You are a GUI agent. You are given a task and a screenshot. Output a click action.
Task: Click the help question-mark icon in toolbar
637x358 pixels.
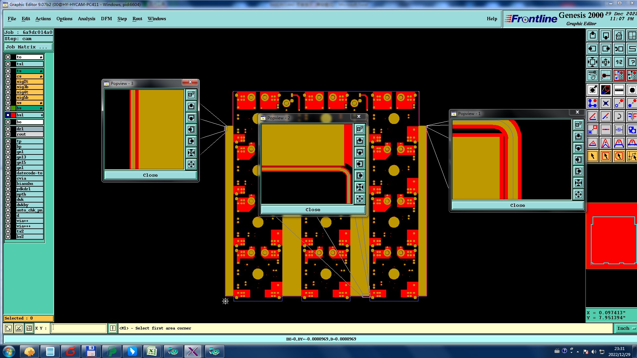coord(632,62)
